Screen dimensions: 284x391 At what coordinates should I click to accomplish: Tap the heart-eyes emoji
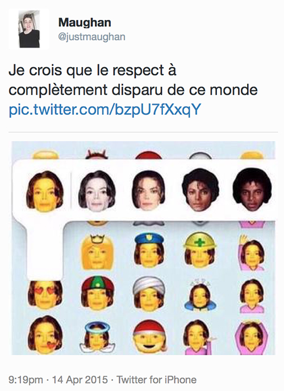(45, 294)
